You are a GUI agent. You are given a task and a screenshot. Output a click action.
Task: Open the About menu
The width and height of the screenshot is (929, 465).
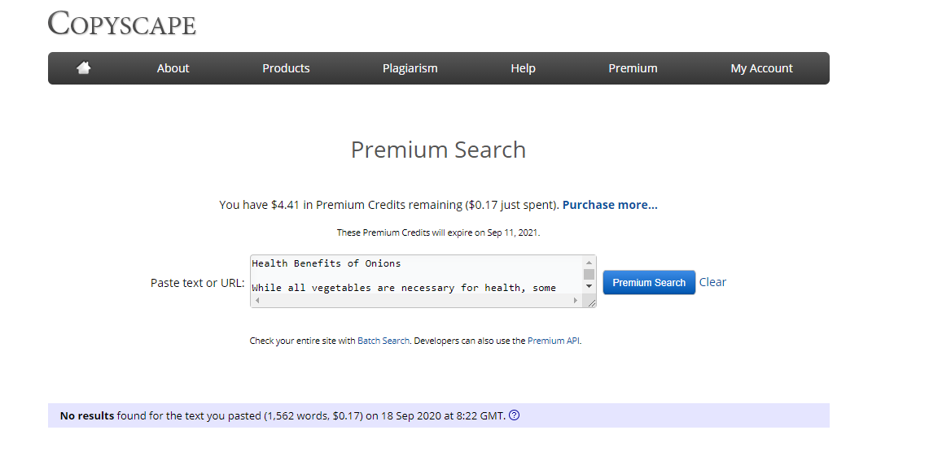pos(173,68)
